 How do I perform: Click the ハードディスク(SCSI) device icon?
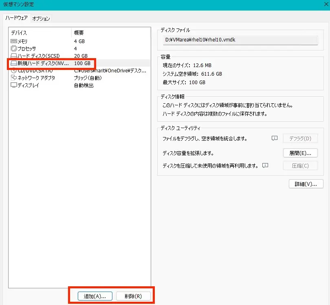point(15,56)
